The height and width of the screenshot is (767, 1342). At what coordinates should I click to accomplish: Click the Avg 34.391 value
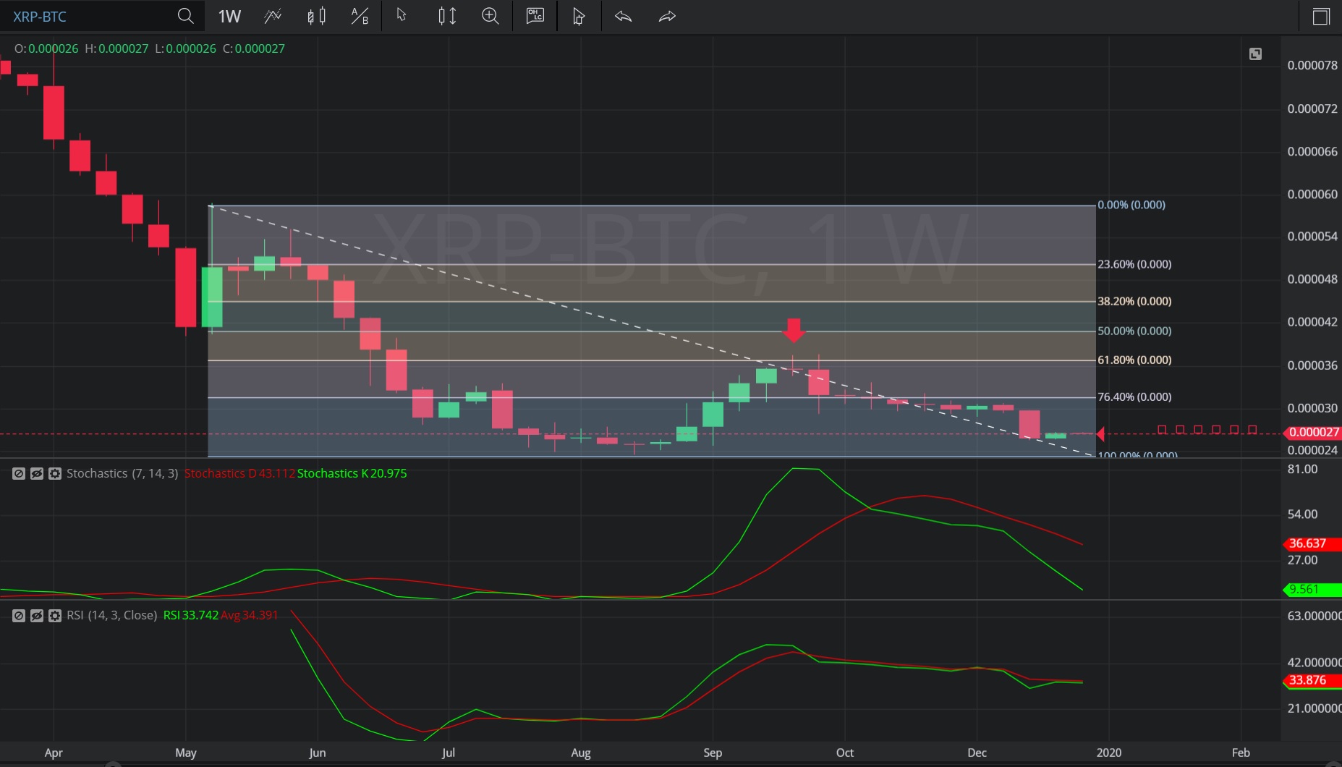click(250, 615)
